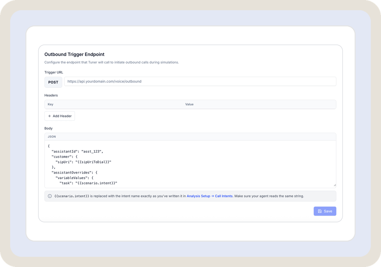Click the {{scenario.intent}} code in hint
Screen dimensions: 381x267
click(72, 196)
